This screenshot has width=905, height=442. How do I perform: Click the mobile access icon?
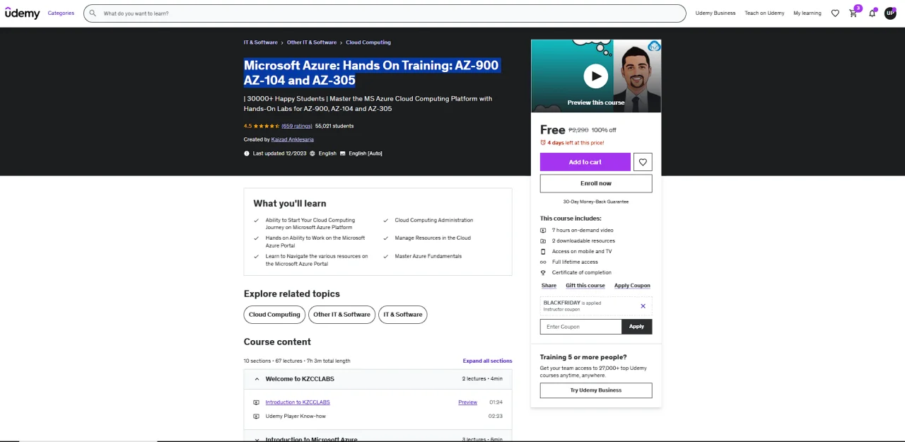(x=543, y=252)
